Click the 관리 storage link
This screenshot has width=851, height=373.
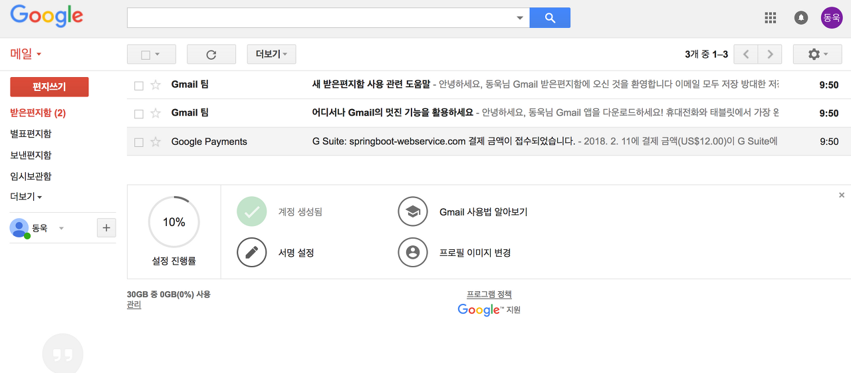(134, 305)
